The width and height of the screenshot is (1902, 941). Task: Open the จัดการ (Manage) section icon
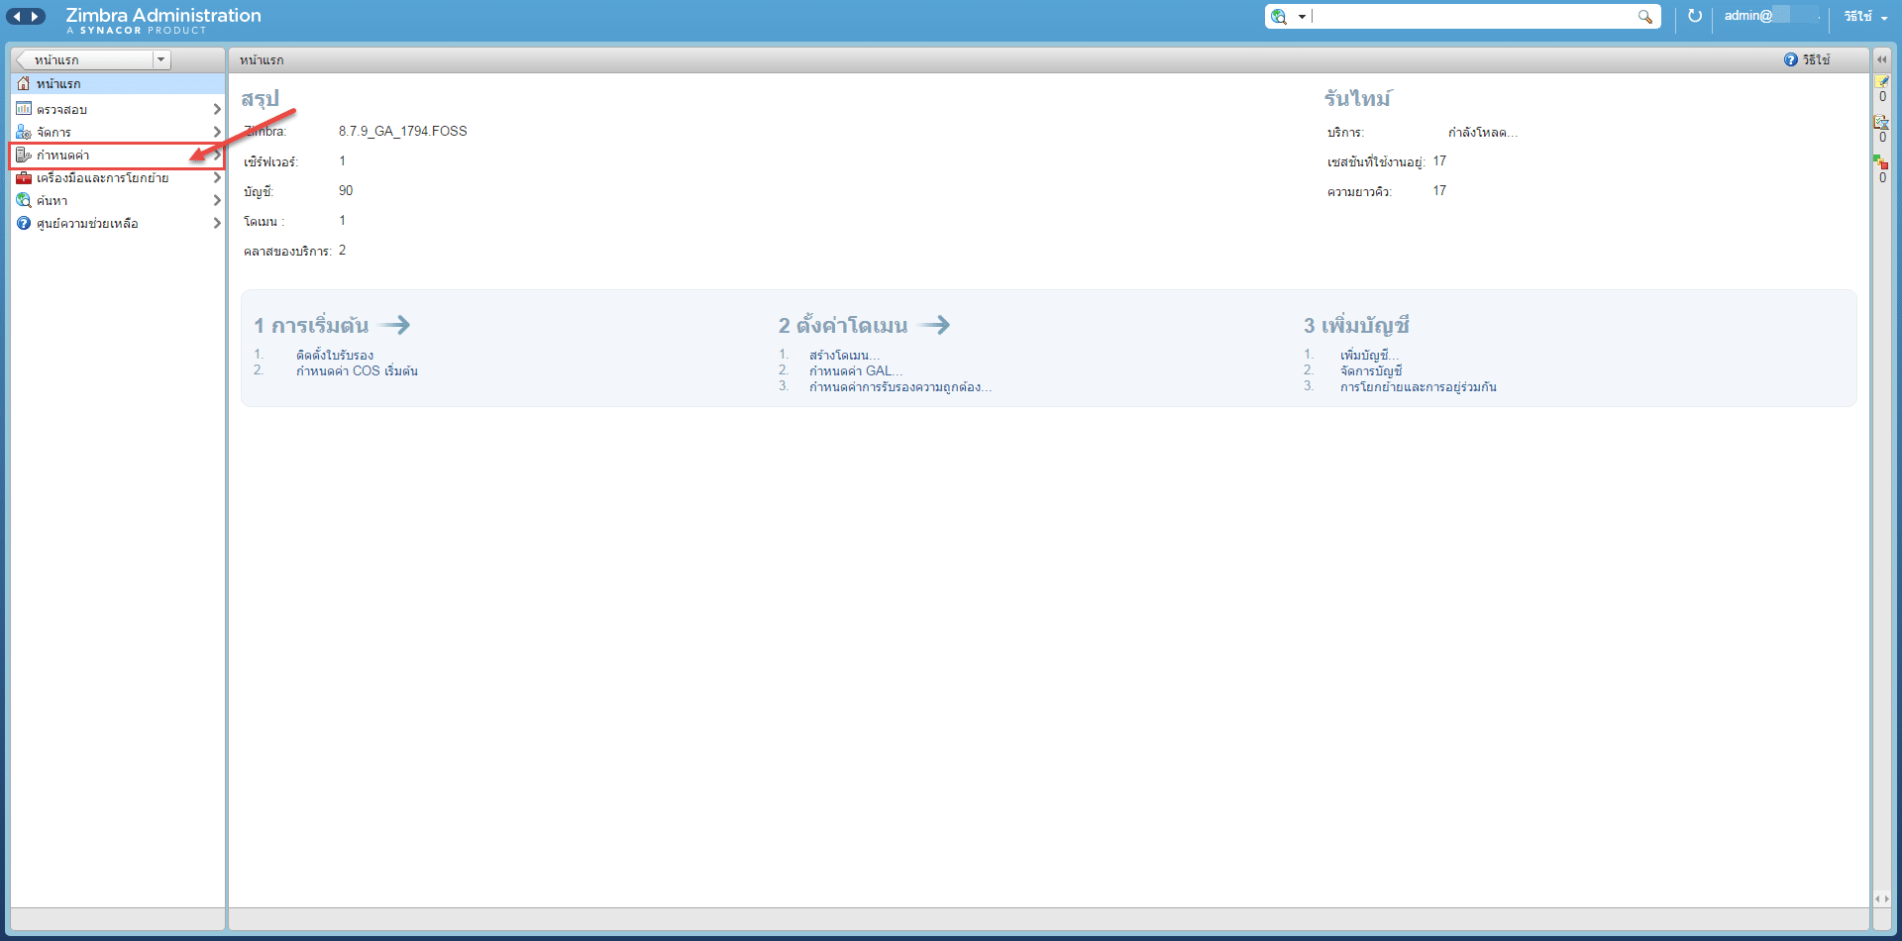click(24, 132)
